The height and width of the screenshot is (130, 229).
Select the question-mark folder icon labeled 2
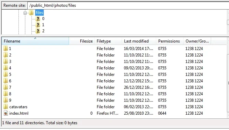click(x=38, y=31)
